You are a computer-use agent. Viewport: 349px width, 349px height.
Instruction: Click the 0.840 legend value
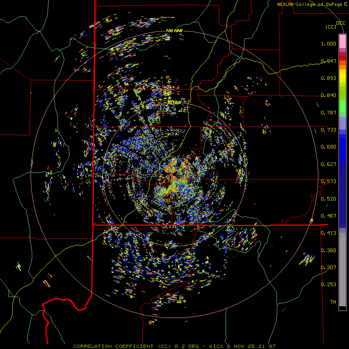tap(328, 95)
